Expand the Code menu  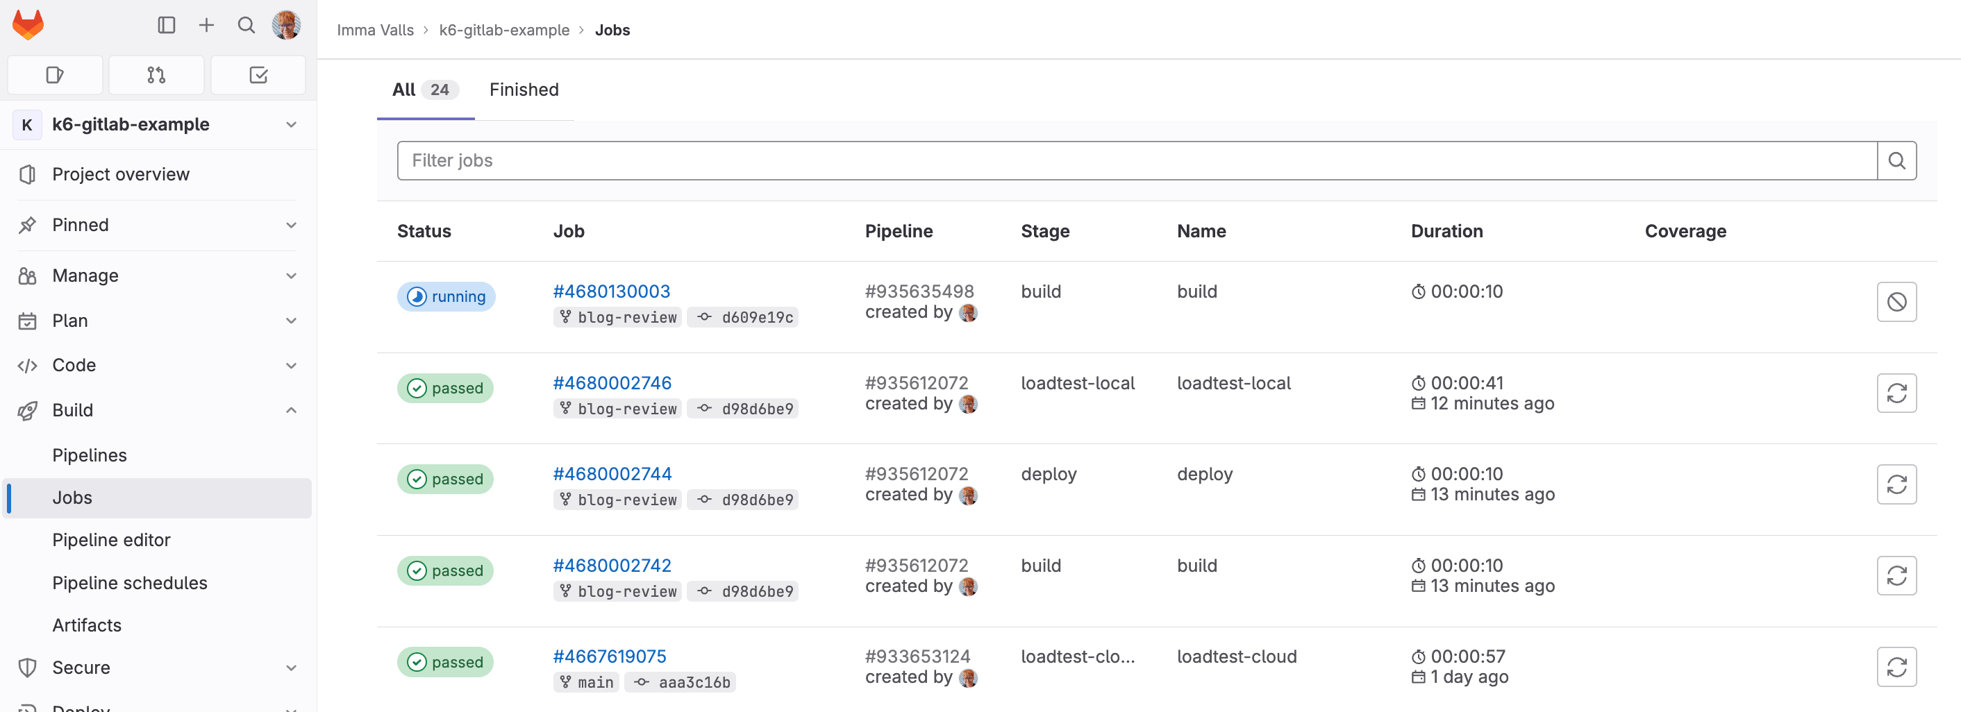(x=291, y=366)
